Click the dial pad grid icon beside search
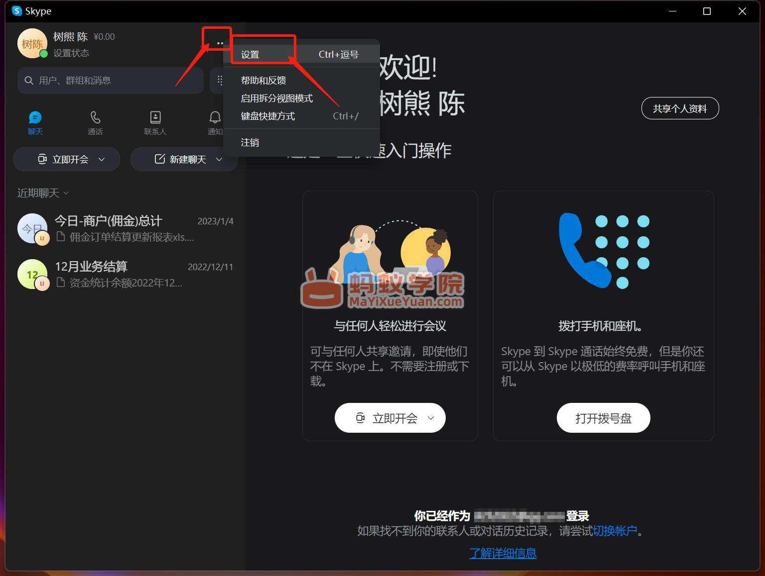The image size is (765, 576). tap(220, 80)
